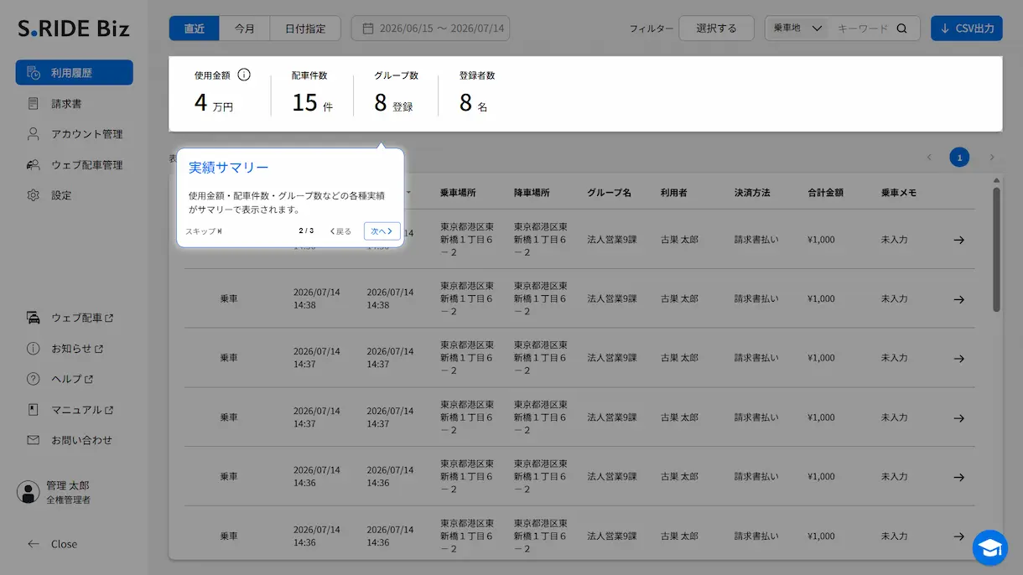Open アカウント管理 in sidebar

74,134
